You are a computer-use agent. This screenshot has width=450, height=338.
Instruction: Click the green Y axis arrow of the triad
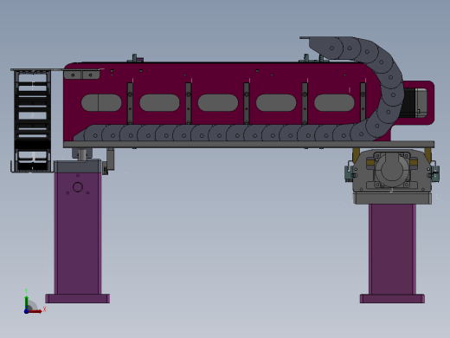[x=26, y=302]
